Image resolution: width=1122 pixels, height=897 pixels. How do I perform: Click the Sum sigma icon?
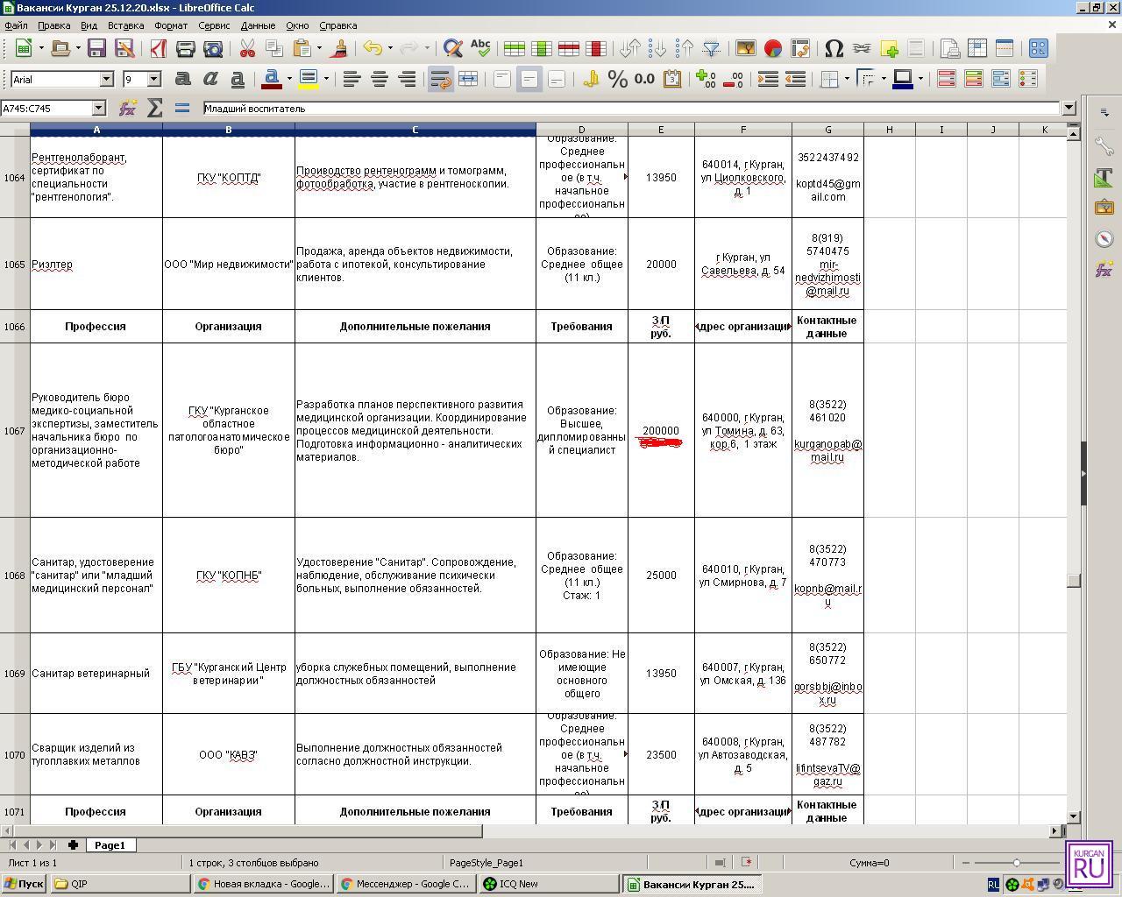[155, 108]
